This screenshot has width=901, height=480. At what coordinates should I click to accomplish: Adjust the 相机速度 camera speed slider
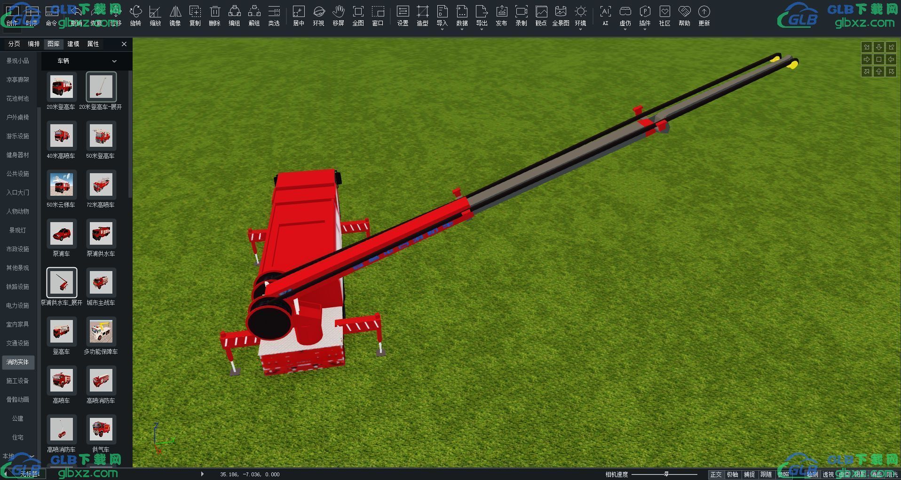pos(666,474)
